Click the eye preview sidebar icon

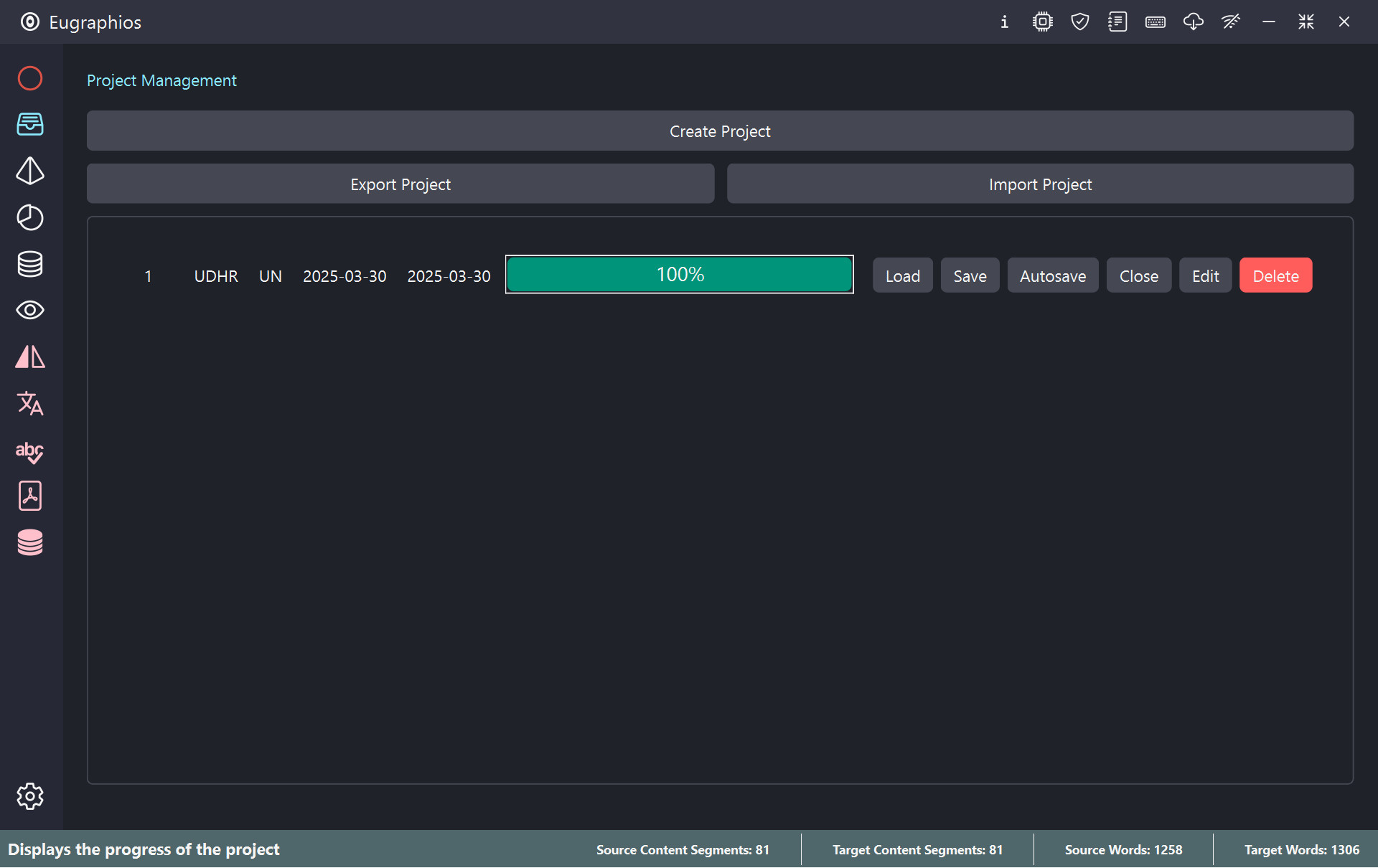pyautogui.click(x=30, y=310)
